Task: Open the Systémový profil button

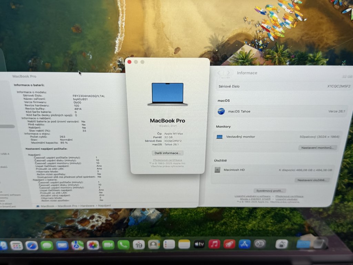Action: click(270, 190)
